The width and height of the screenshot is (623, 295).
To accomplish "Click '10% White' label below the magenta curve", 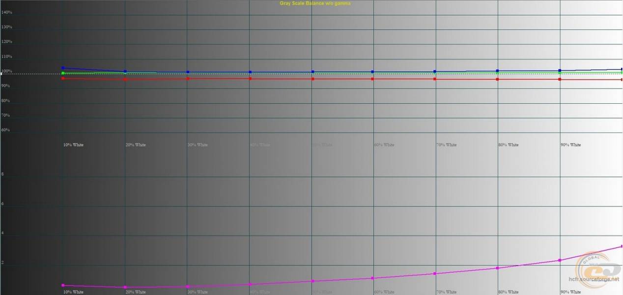I will (73, 292).
